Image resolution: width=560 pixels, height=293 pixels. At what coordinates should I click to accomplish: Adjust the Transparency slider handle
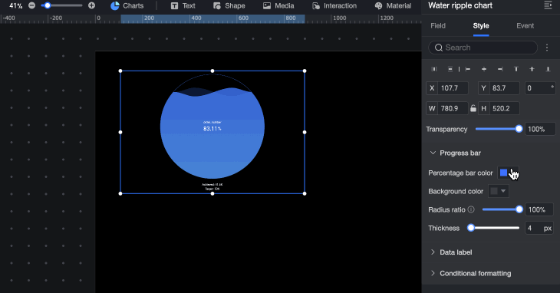519,129
